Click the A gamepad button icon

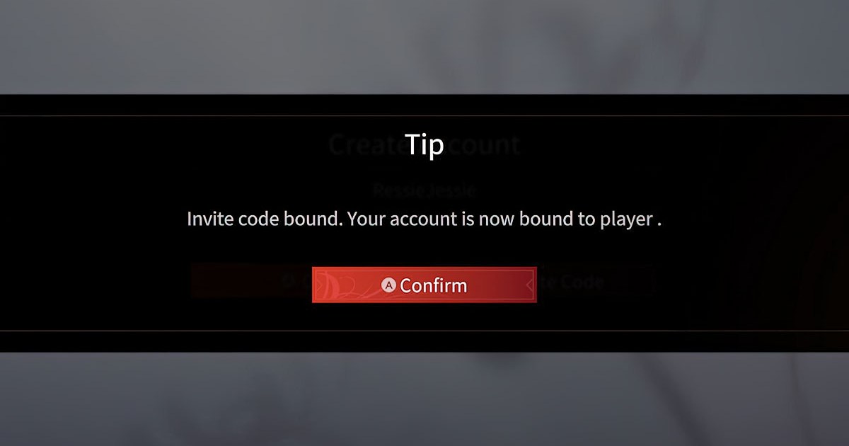(388, 285)
